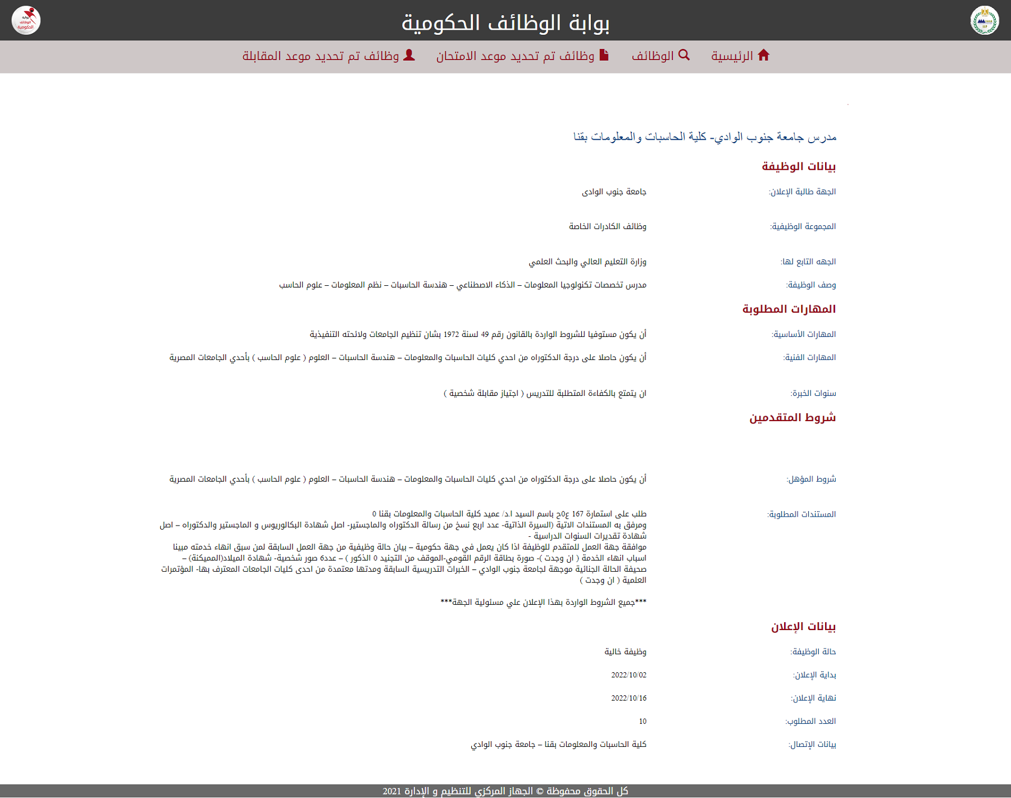Select the بيانات الوظيفة section heading
This screenshot has width=1011, height=798.
click(x=798, y=166)
